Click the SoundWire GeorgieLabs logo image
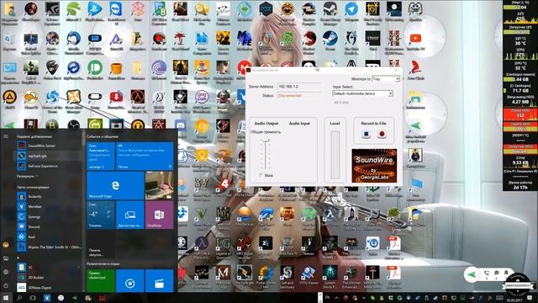The height and width of the screenshot is (303, 538). coord(374,166)
